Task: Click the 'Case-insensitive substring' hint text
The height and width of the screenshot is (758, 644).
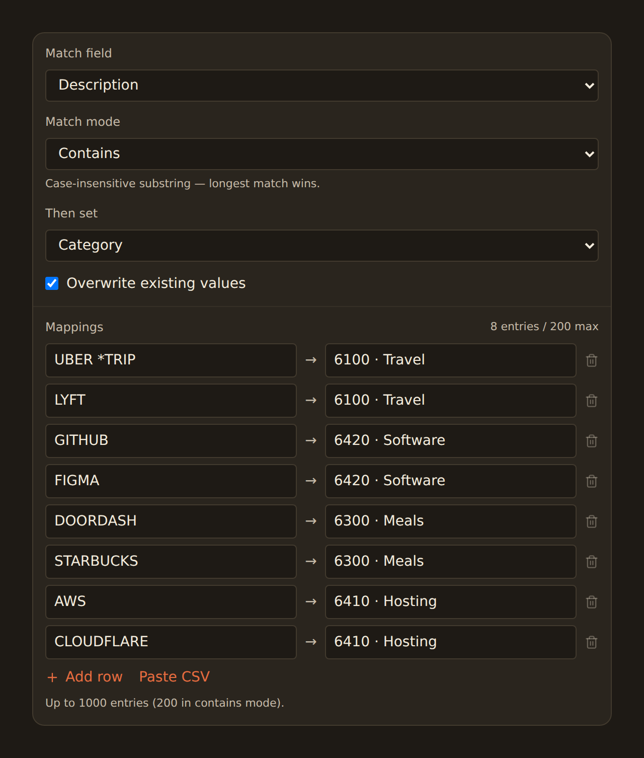Action: click(x=183, y=183)
